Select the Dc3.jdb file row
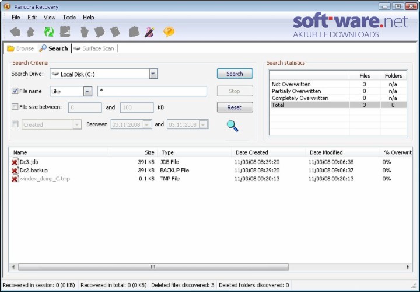 click(x=210, y=162)
